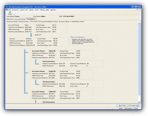Open Account Value vs. Distribution Chart tab

(x=71, y=22)
